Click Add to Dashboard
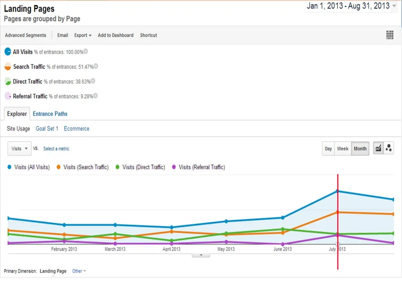402x301 pixels. tap(116, 35)
